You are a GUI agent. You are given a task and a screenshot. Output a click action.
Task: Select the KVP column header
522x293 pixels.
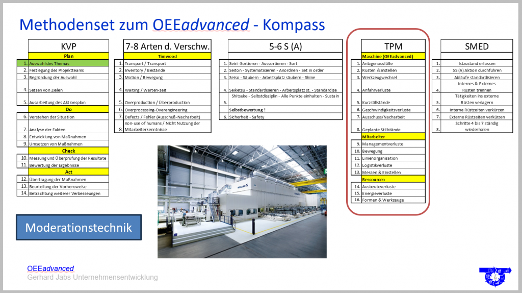68,46
